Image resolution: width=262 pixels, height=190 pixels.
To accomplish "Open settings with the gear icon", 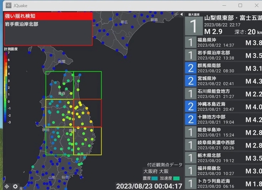I will coord(15,186).
